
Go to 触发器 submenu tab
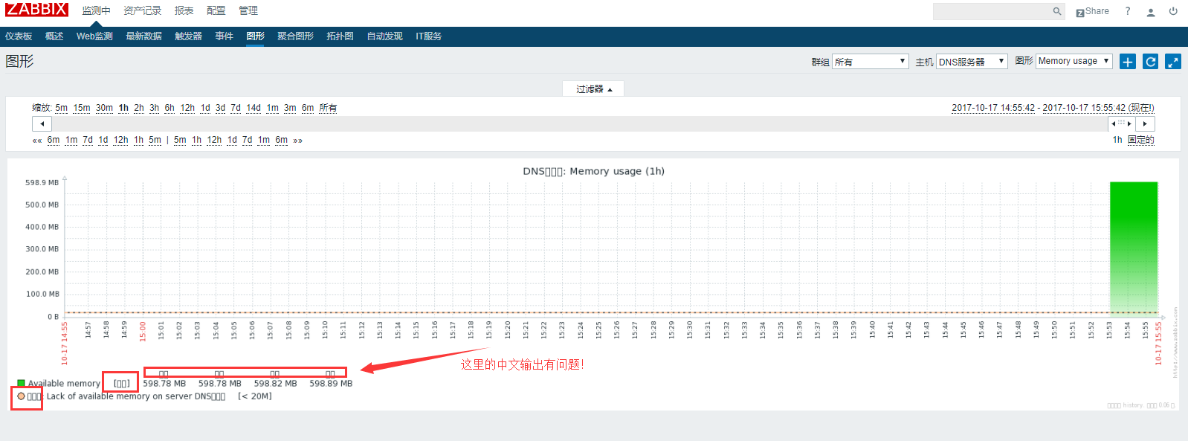point(188,36)
